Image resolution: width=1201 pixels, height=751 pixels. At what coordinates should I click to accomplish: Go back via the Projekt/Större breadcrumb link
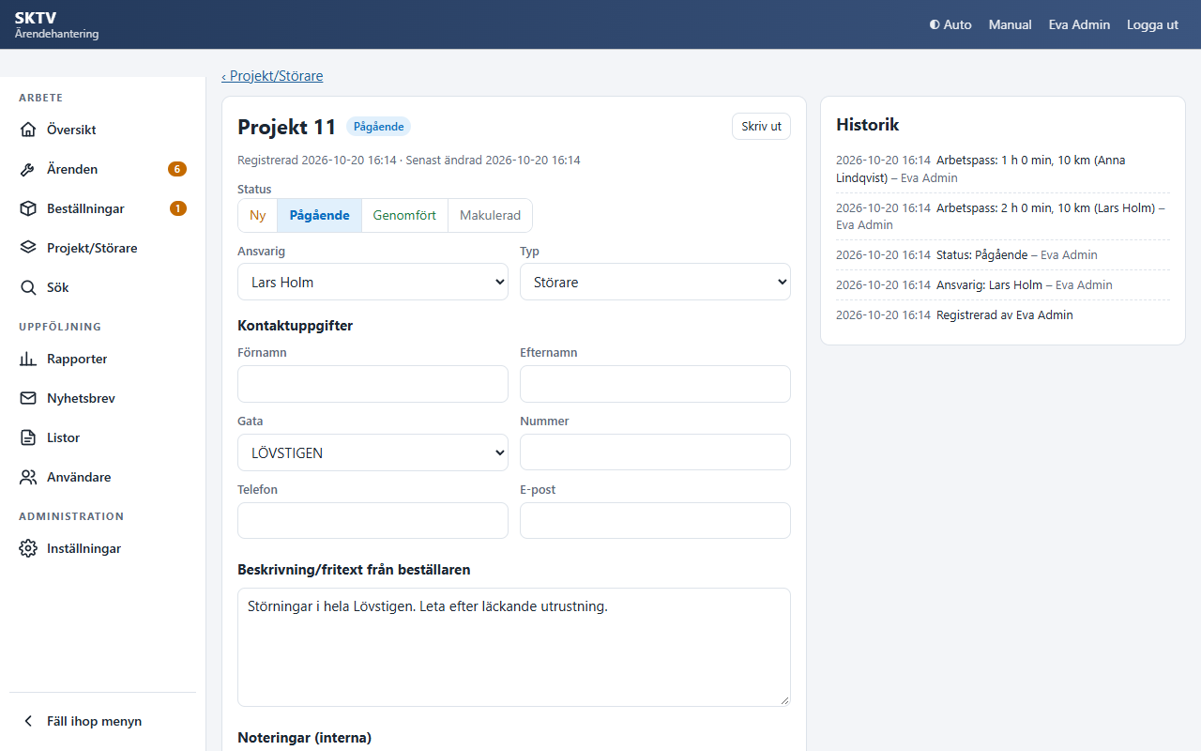tap(272, 76)
